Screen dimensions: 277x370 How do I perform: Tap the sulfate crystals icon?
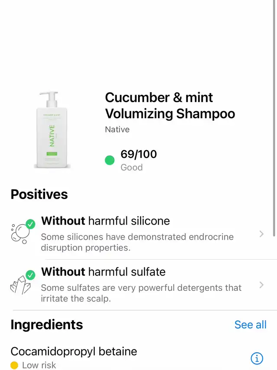click(x=21, y=284)
